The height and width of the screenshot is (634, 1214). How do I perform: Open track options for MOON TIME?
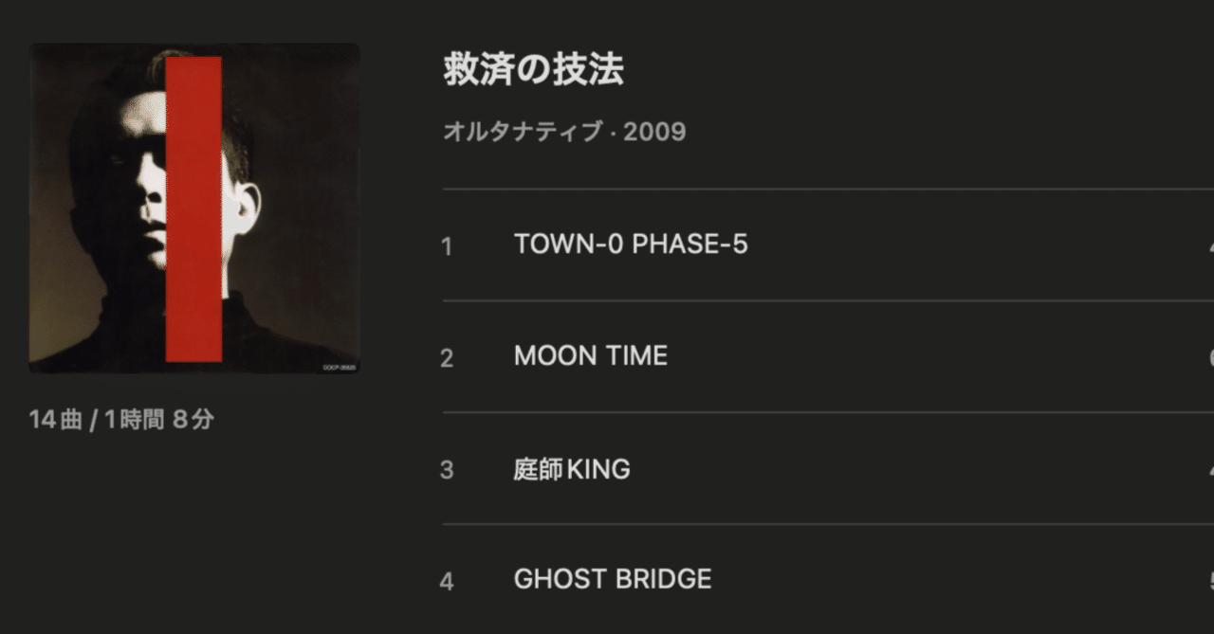[1207, 355]
